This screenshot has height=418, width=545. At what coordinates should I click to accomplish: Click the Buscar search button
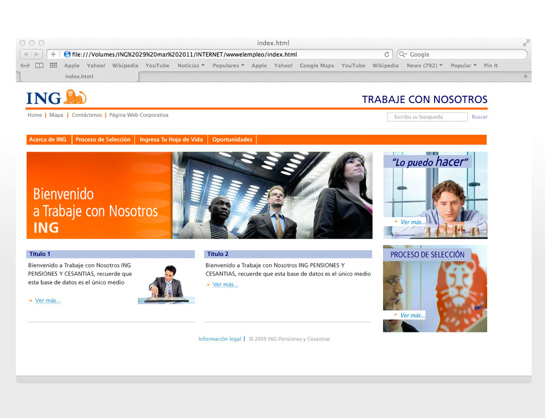click(479, 117)
